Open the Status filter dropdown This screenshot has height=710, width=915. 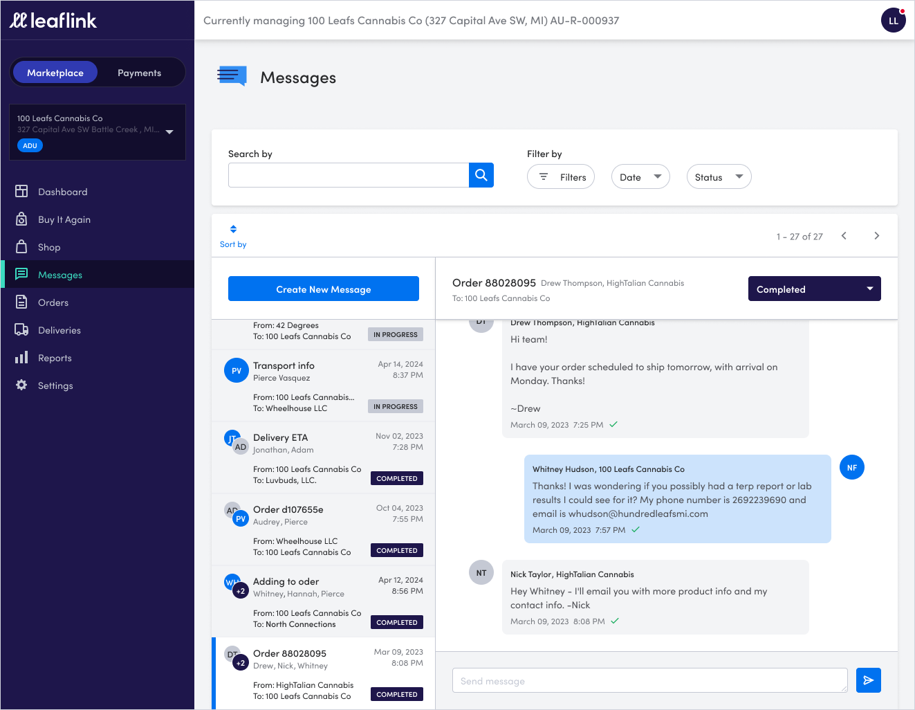point(719,176)
